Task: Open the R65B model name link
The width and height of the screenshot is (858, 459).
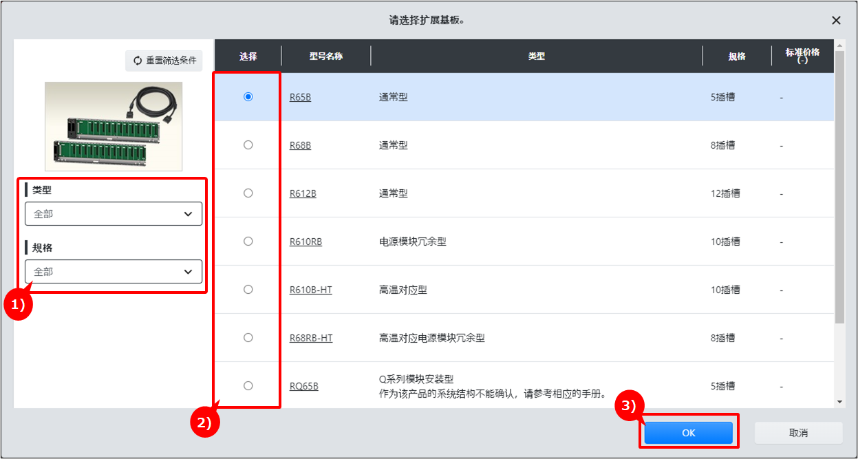Action: click(300, 98)
